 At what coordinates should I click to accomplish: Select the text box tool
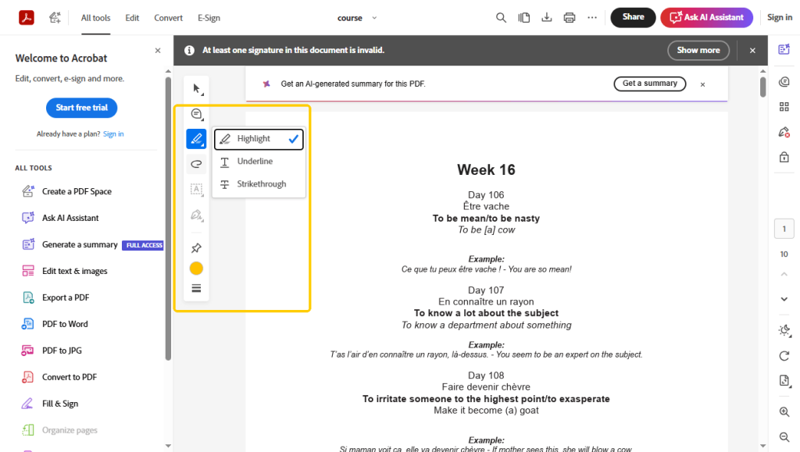tap(196, 190)
